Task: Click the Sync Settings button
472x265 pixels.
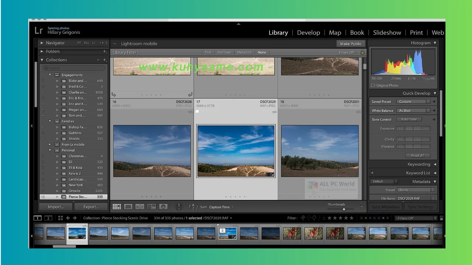Action: [x=421, y=207]
